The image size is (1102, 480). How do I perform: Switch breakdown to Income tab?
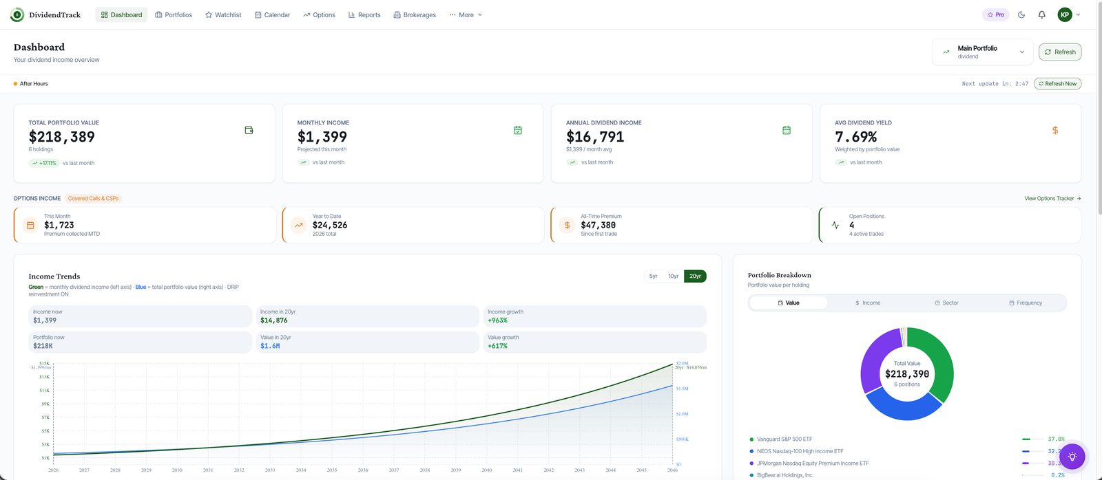[x=868, y=303]
